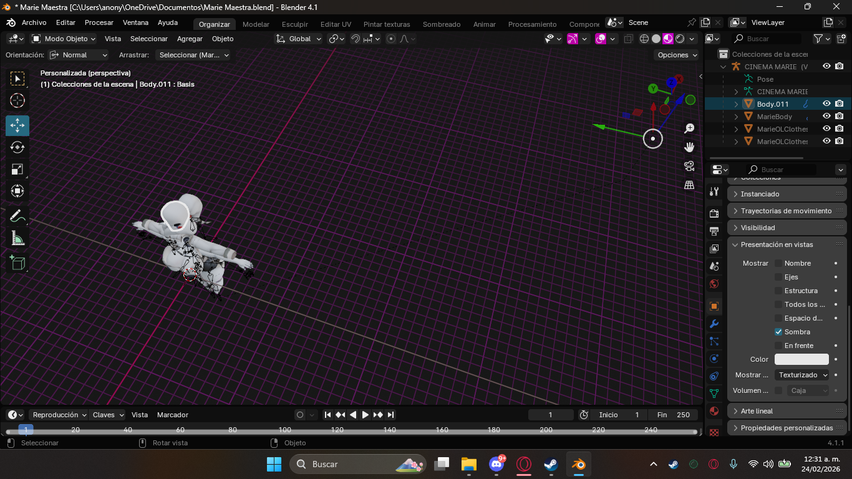Viewport: 852px width, 479px height.
Task: Activate the Scale tool
Action: pos(17,169)
